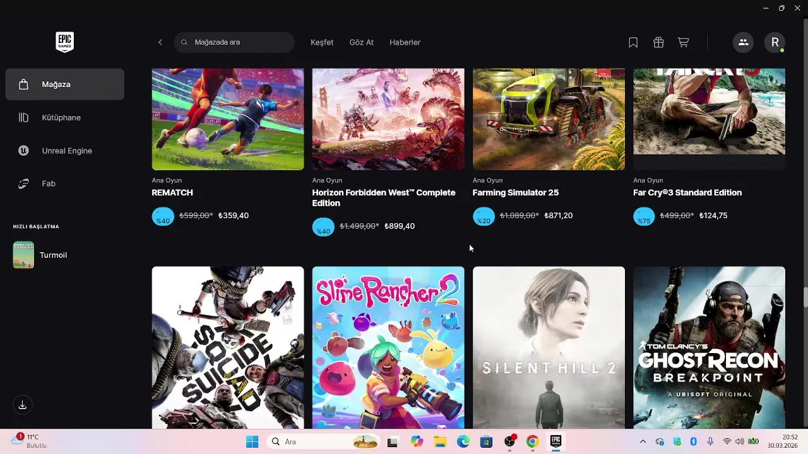Open OBS Studio from the taskbar
The height and width of the screenshot is (454, 808).
tap(509, 442)
